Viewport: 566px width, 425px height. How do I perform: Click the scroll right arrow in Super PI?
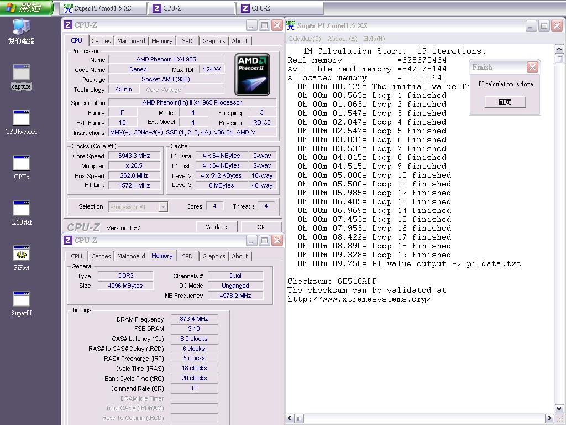tap(549, 418)
